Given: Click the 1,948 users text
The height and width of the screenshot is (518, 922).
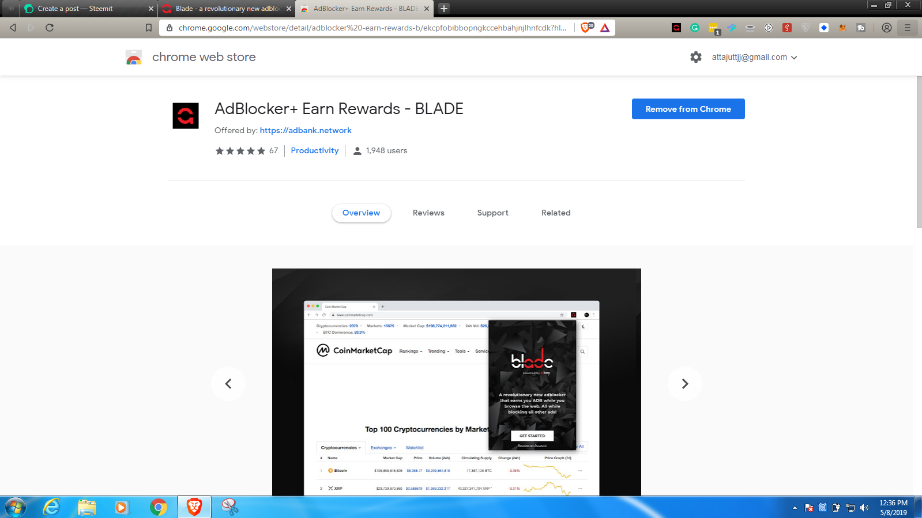Looking at the screenshot, I should (387, 150).
